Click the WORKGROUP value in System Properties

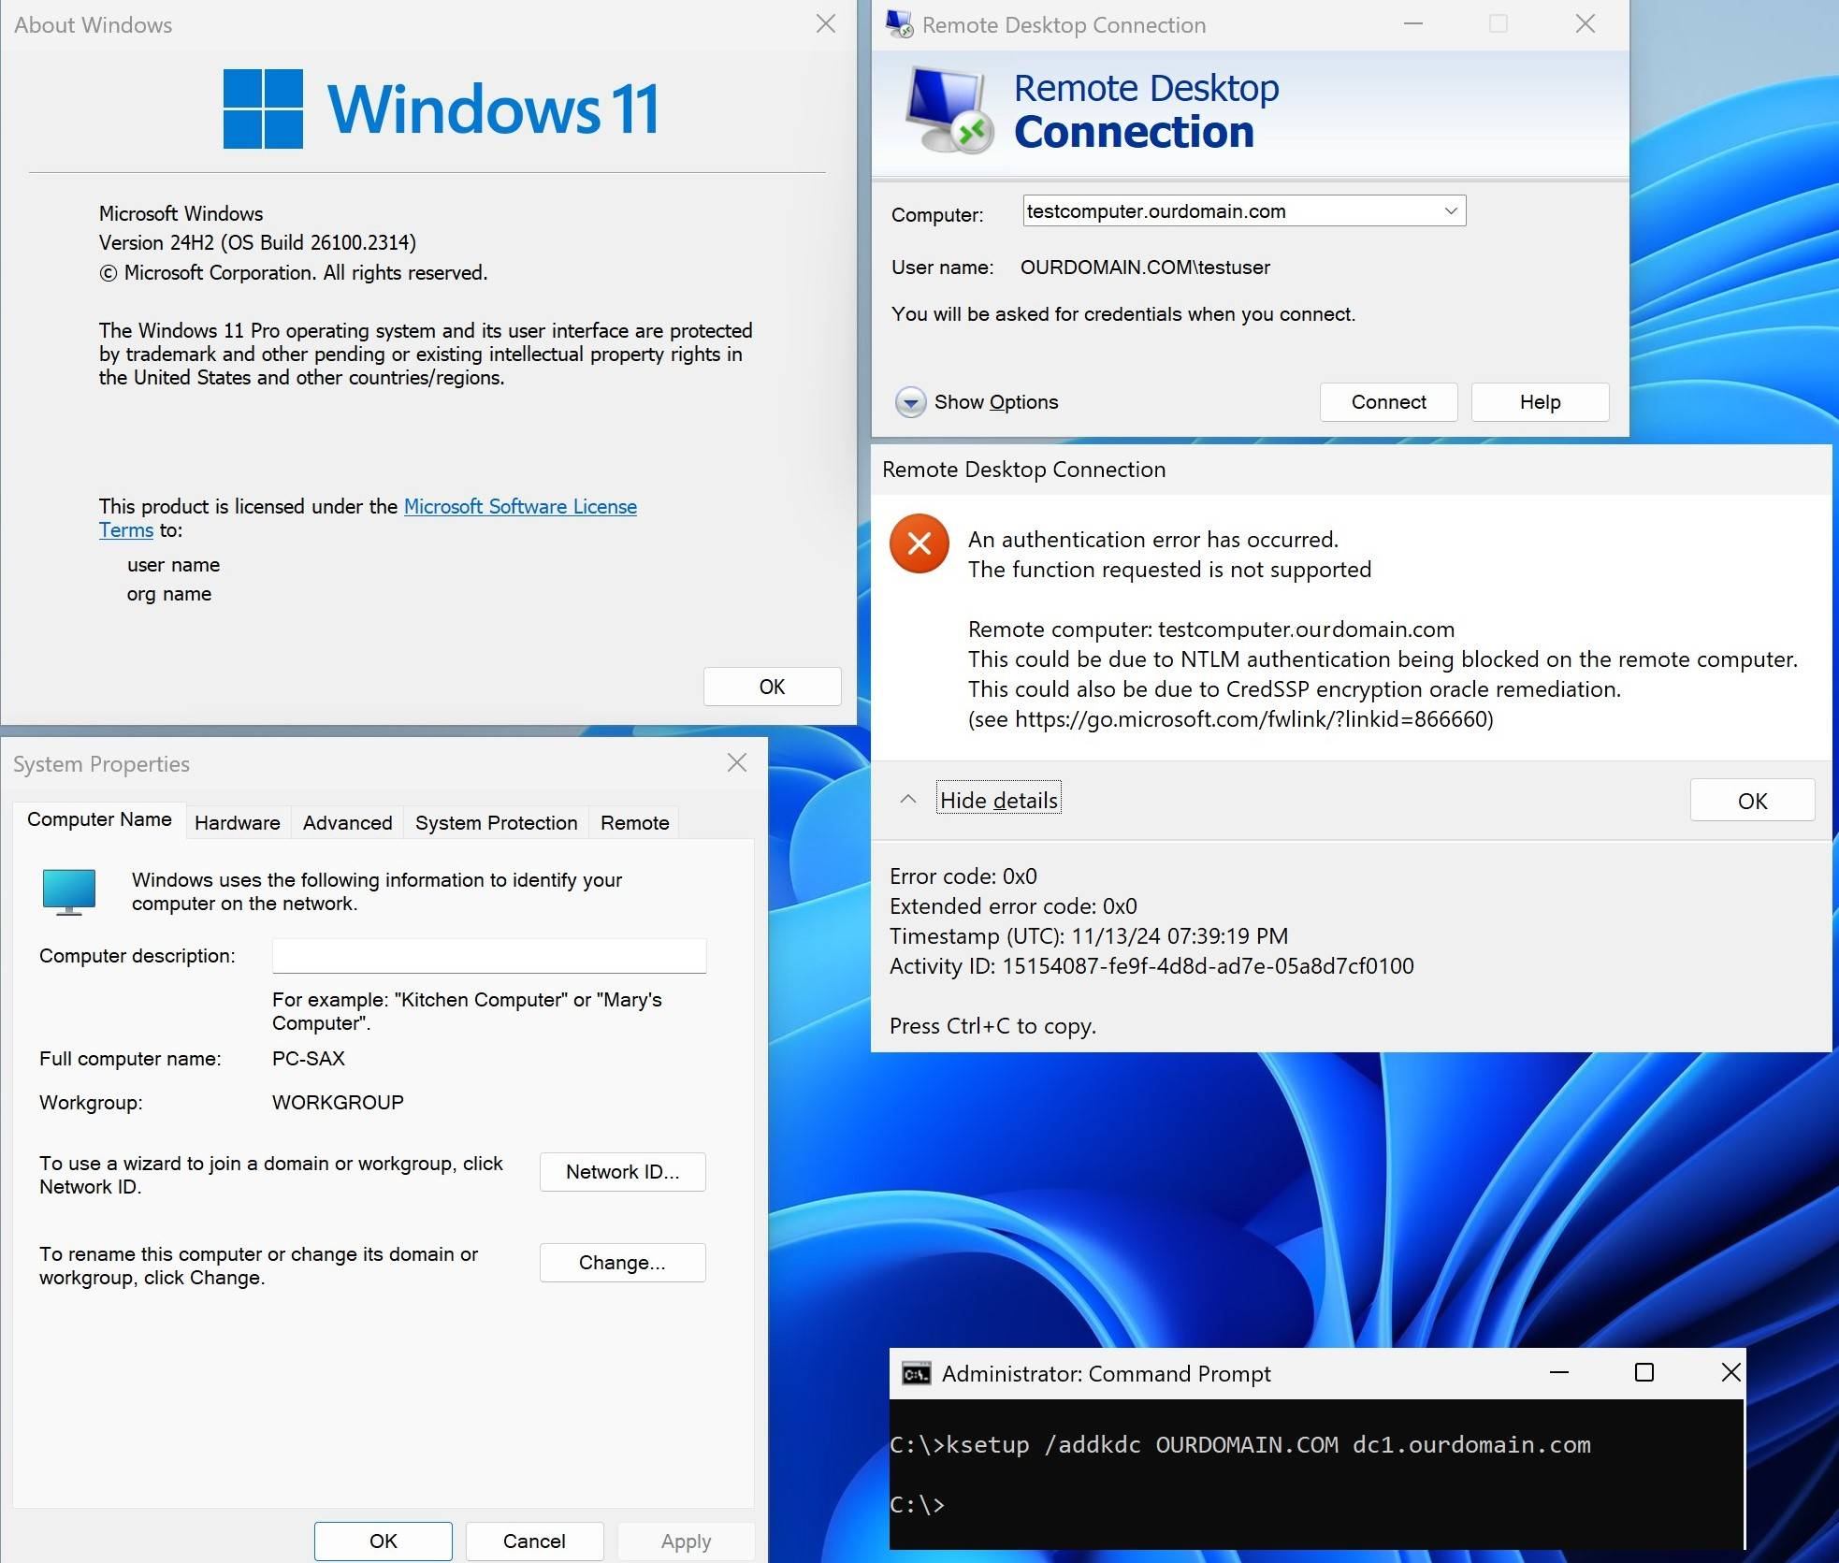[338, 1103]
